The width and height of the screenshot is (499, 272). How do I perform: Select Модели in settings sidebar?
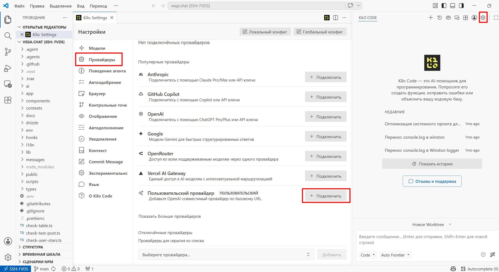tap(97, 48)
